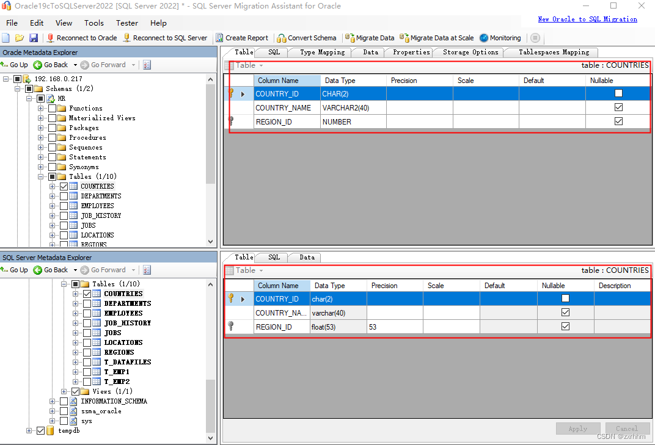Click filter icon in Oracle Metadata Explorer toolbar
655x445 pixels.
click(147, 65)
